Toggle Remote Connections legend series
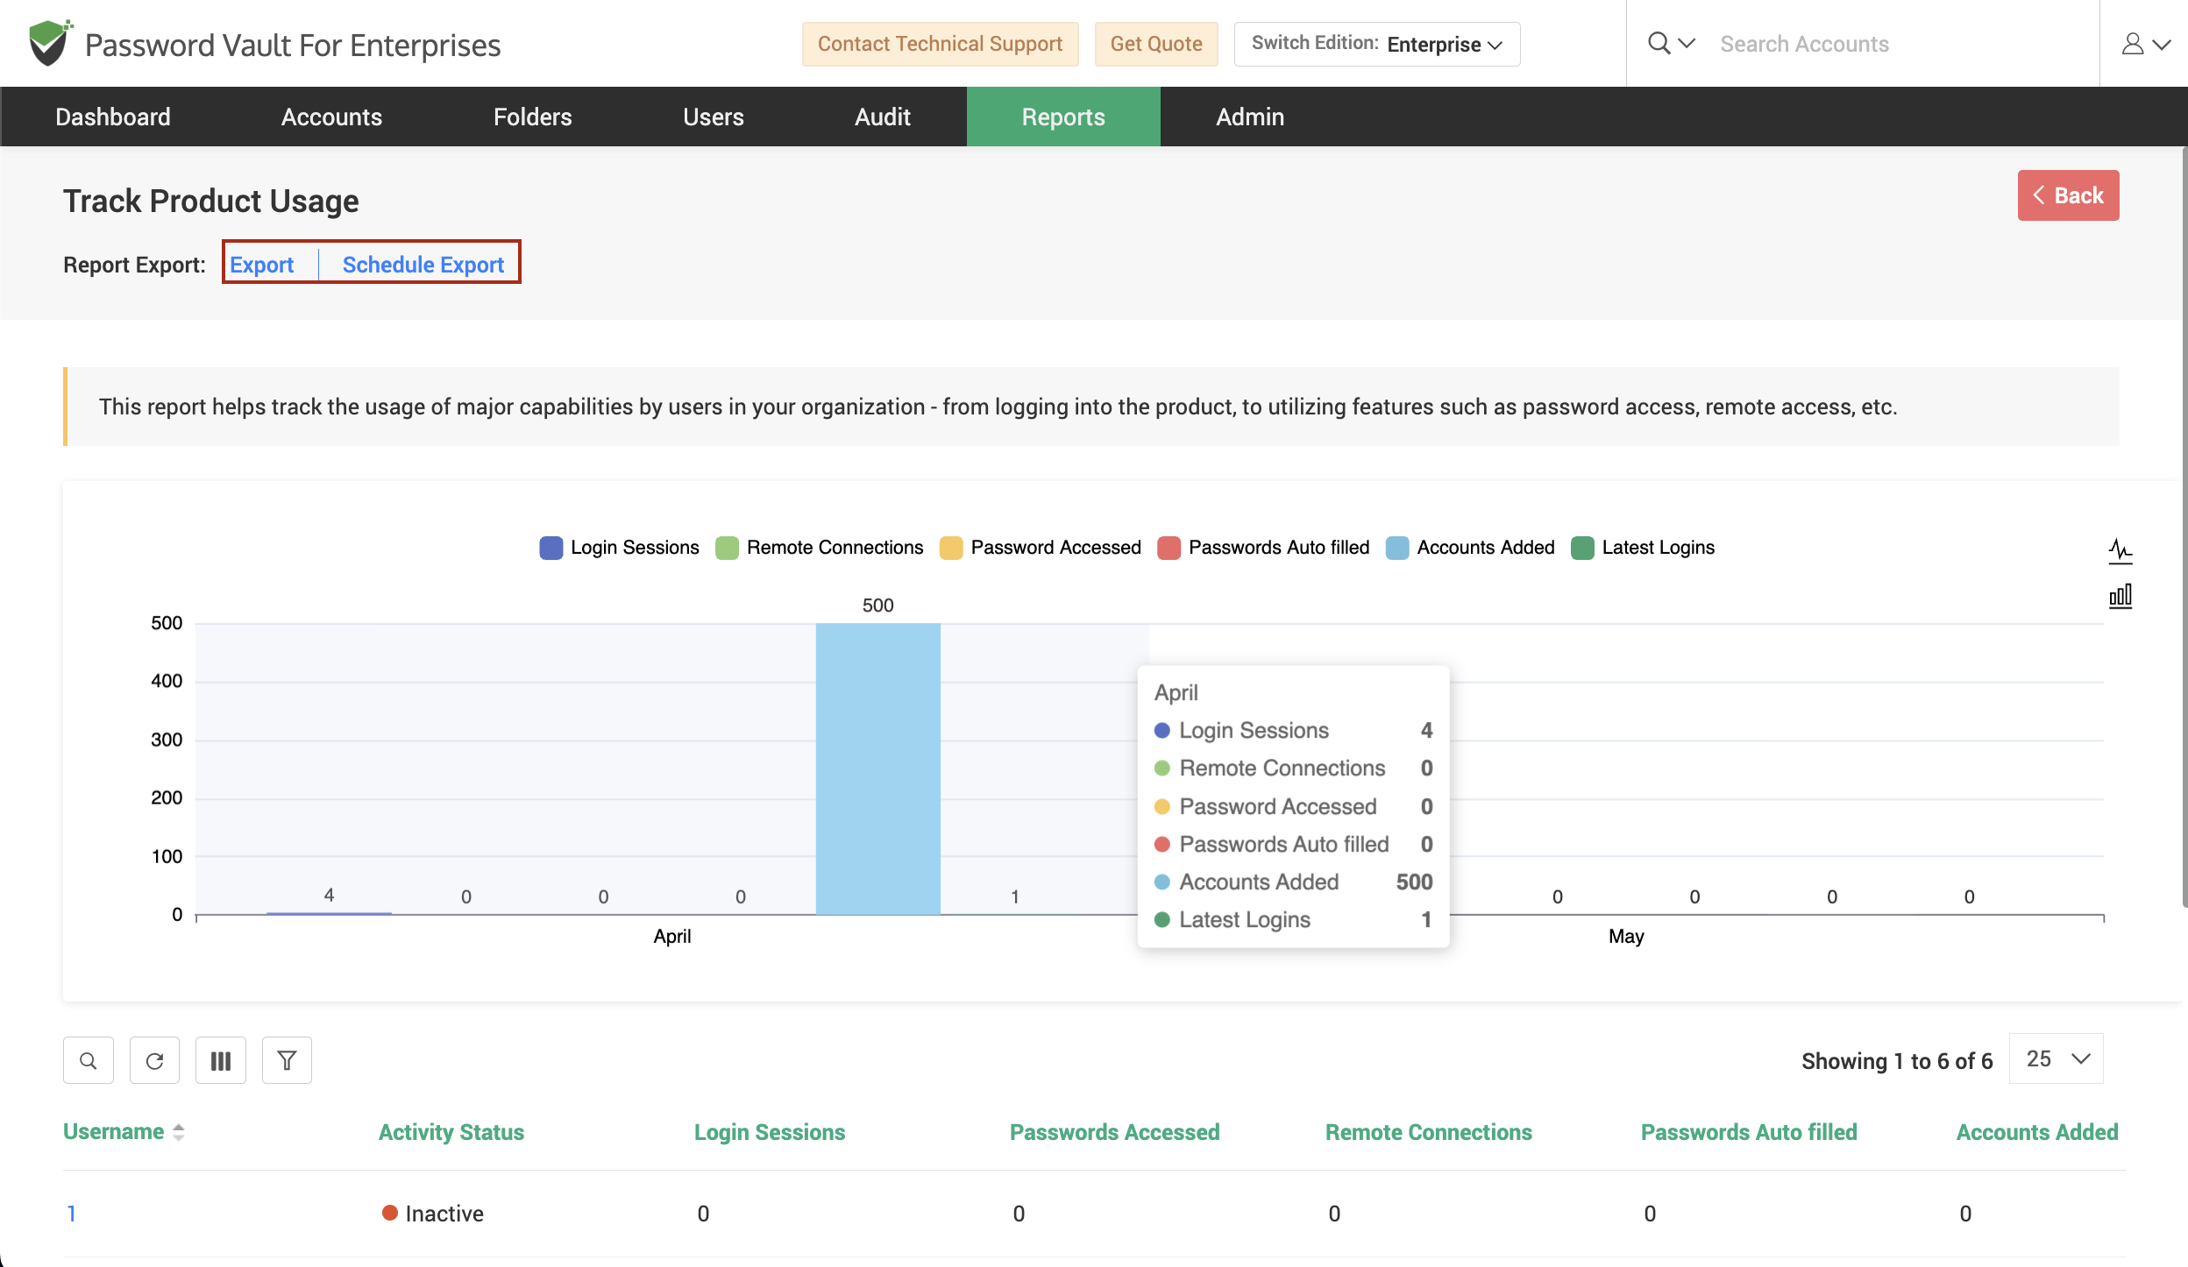Screen dimensions: 2188x1267 tap(820, 548)
